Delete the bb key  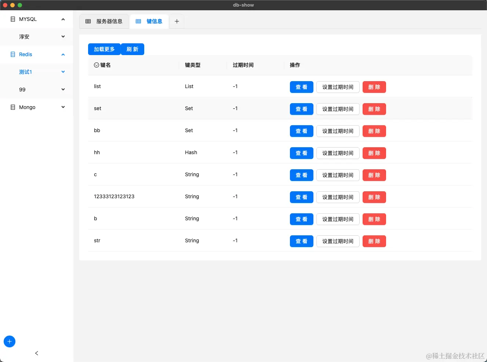[374, 131]
